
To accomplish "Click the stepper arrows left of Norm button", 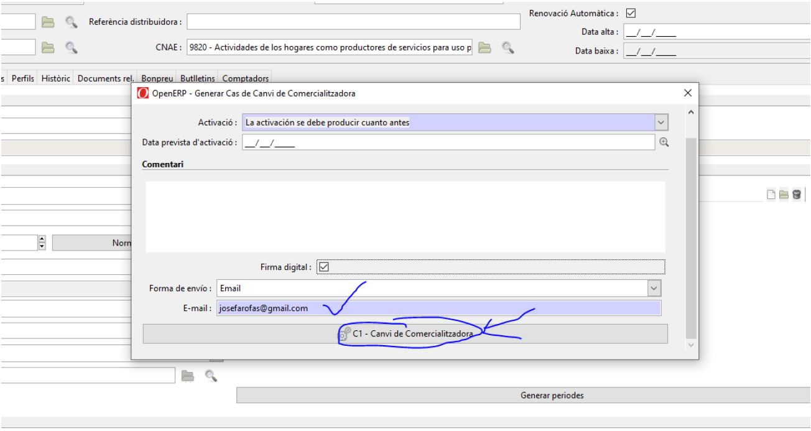I will pyautogui.click(x=42, y=243).
